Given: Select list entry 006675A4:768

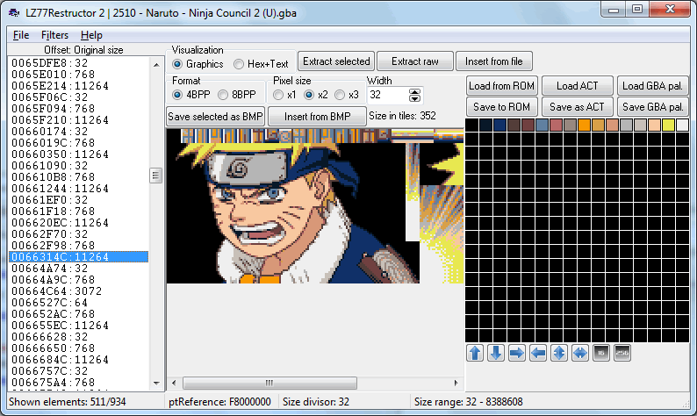Looking at the screenshot, I should (x=78, y=383).
